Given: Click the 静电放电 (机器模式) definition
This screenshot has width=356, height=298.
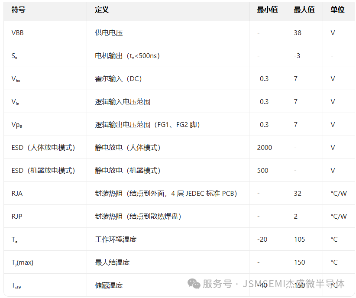Looking at the screenshot, I should click(128, 171).
